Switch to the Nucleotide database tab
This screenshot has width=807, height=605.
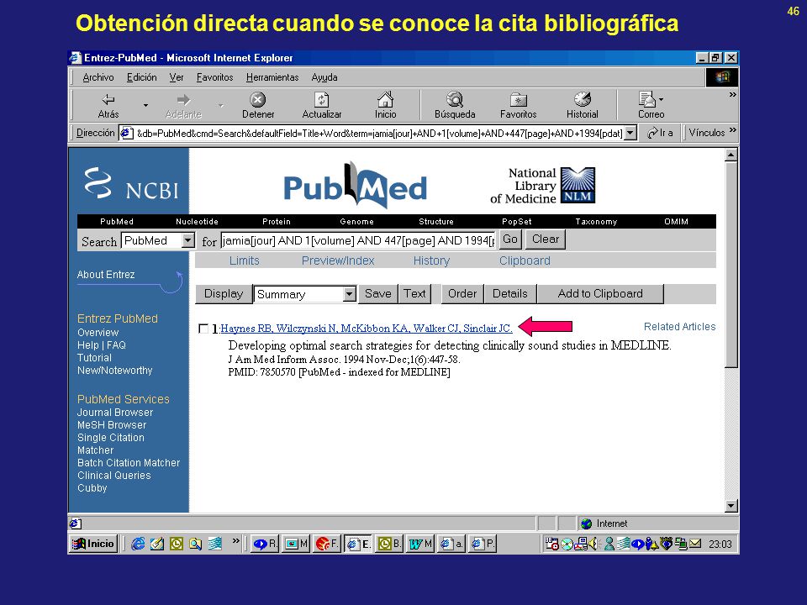[197, 222]
